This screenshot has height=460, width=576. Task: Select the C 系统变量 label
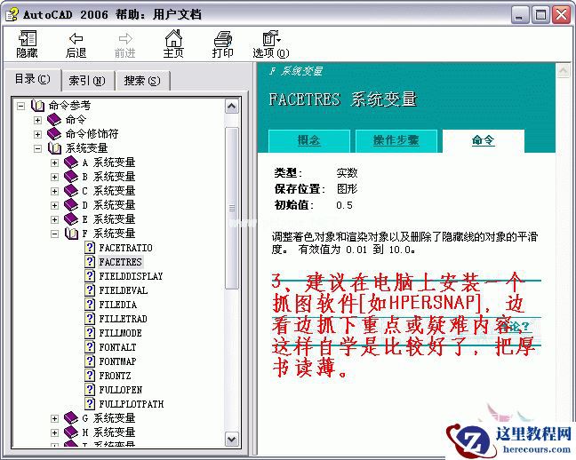pyautogui.click(x=108, y=191)
